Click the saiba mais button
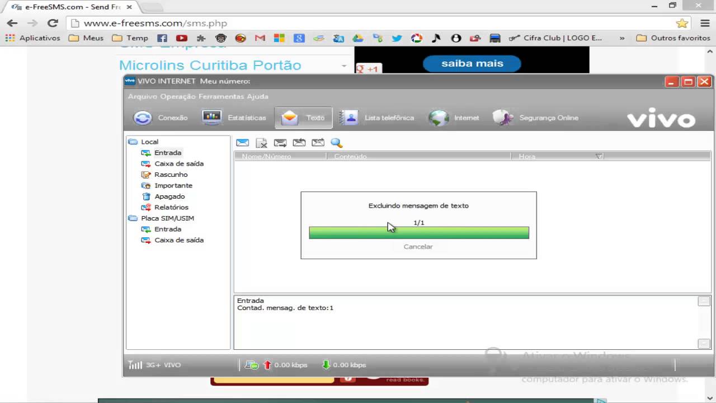716x403 pixels. click(x=472, y=63)
